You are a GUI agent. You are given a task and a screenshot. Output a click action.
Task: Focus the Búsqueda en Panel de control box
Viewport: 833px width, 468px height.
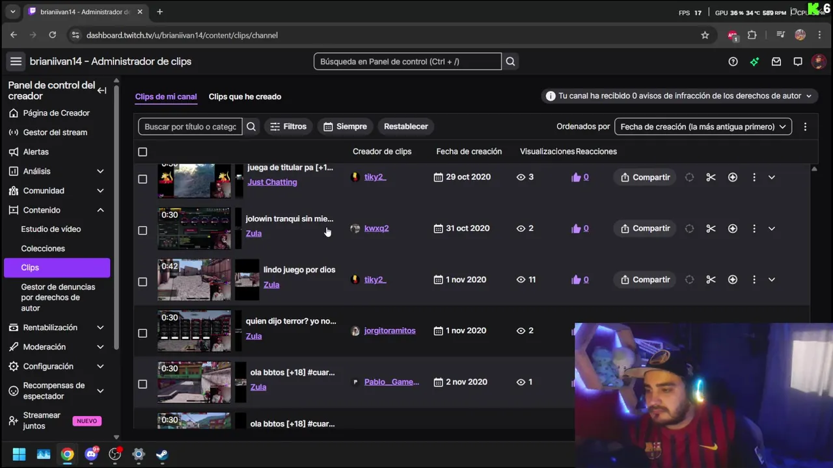tap(407, 61)
